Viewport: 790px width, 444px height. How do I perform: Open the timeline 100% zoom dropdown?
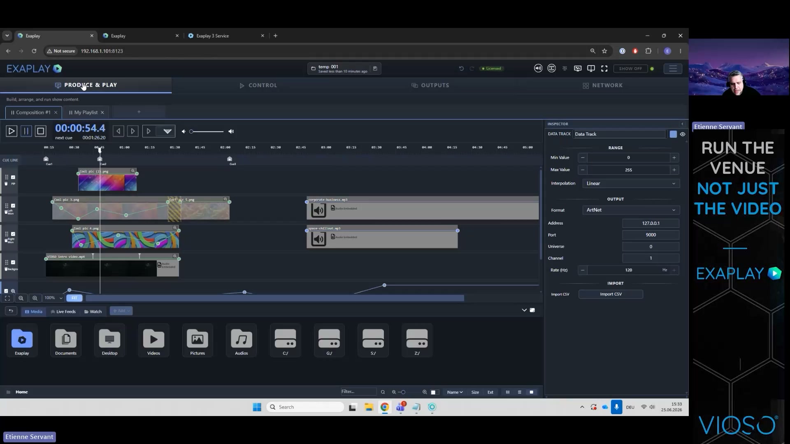click(53, 298)
